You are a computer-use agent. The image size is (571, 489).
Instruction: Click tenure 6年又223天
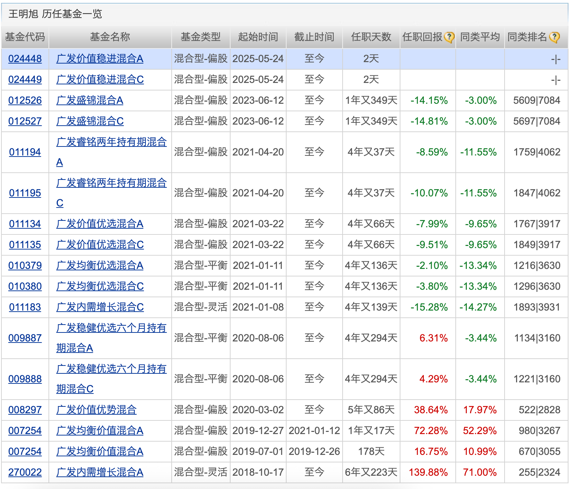(x=371, y=472)
